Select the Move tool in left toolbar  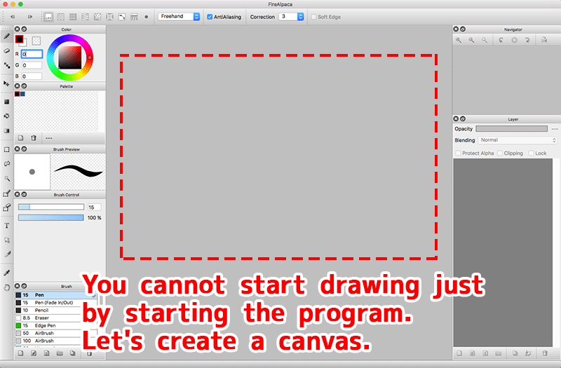pos(6,83)
